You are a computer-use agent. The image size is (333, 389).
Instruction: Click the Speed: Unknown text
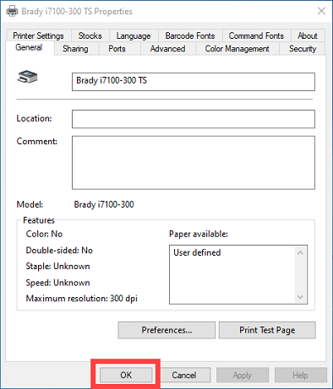[x=57, y=283]
